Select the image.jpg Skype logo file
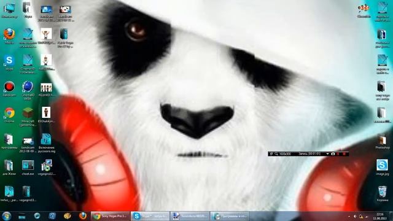The height and width of the screenshot is (221, 393). tap(383, 167)
